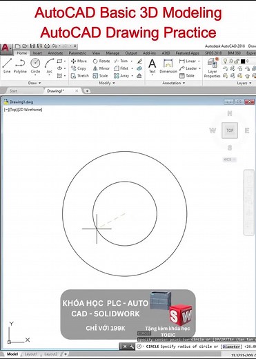256x359 pixels.
Task: Open the Fillet dropdown arrow
Action: click(x=132, y=68)
